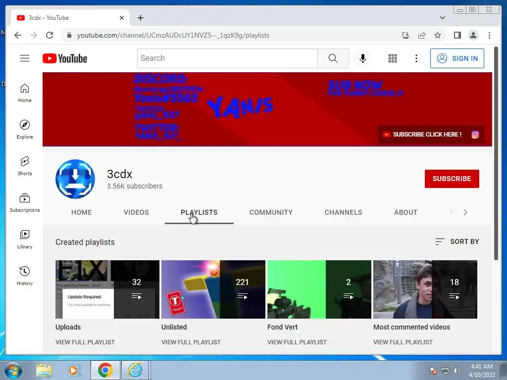The height and width of the screenshot is (380, 507).
Task: Open the Uploads playlist thumbnail
Action: pos(107,289)
